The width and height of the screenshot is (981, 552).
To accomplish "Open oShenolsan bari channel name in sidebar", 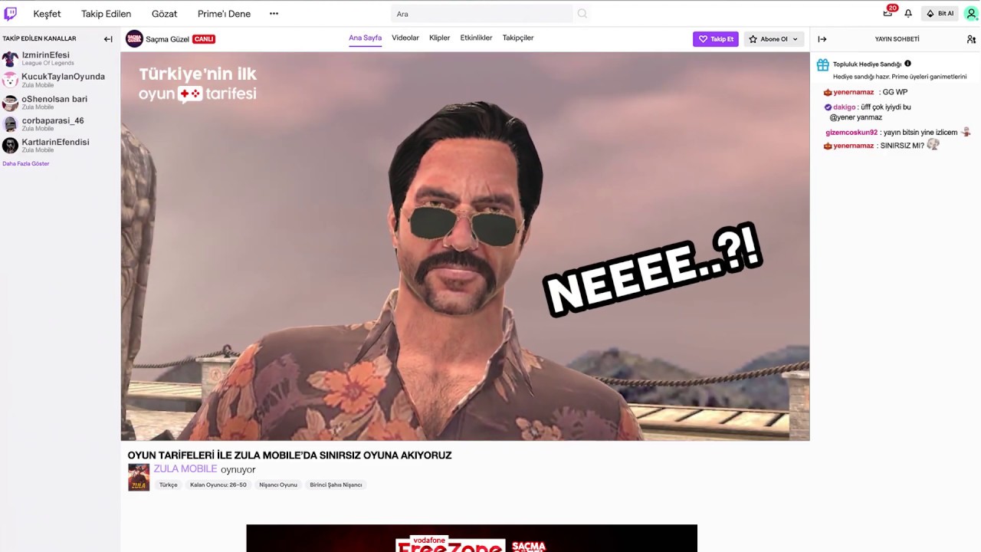I will pyautogui.click(x=54, y=99).
